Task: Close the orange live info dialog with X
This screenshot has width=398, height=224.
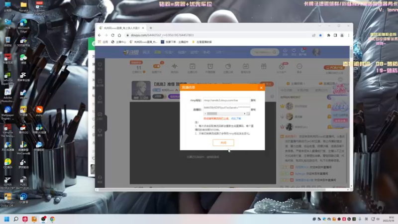Action: 261,88
